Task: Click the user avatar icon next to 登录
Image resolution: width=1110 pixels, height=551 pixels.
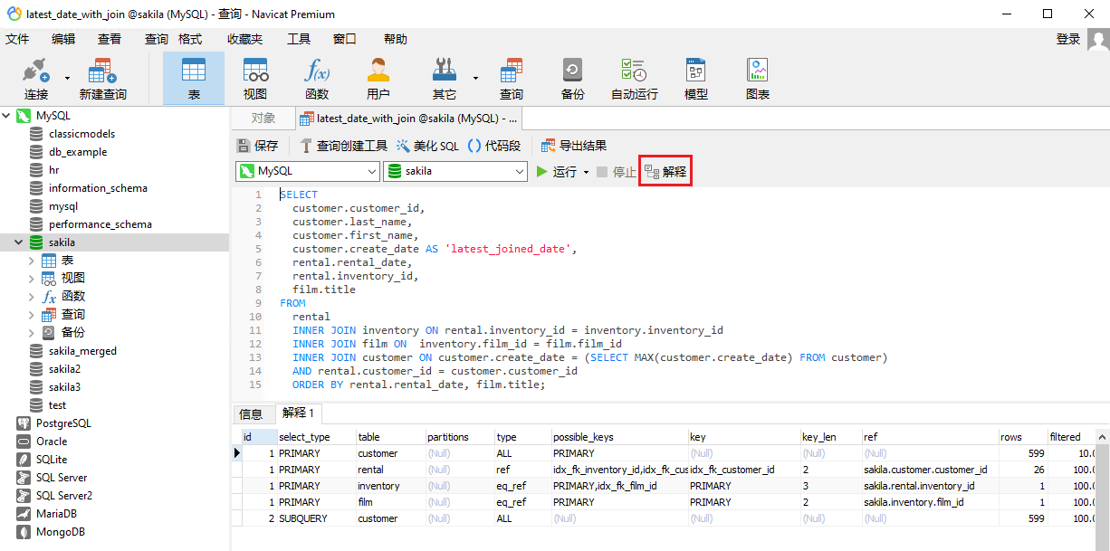Action: tap(1097, 39)
